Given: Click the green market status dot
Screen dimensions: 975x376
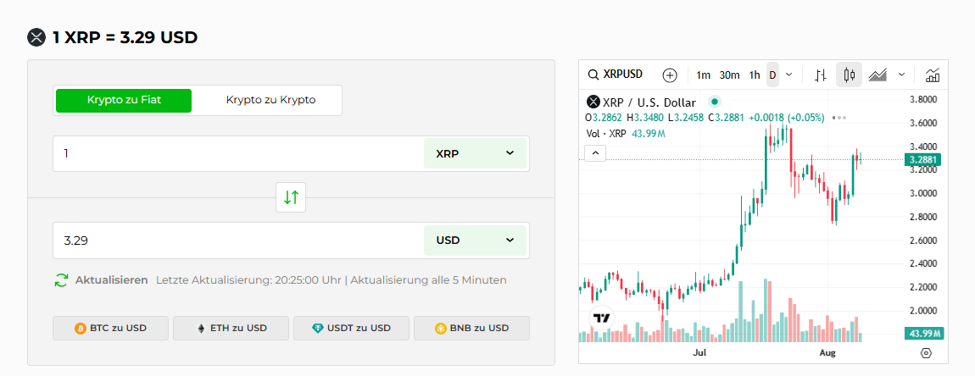Looking at the screenshot, I should pos(715,102).
